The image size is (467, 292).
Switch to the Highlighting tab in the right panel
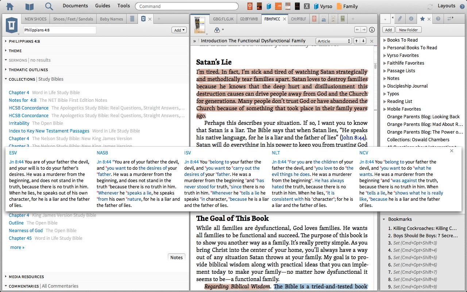400,19
